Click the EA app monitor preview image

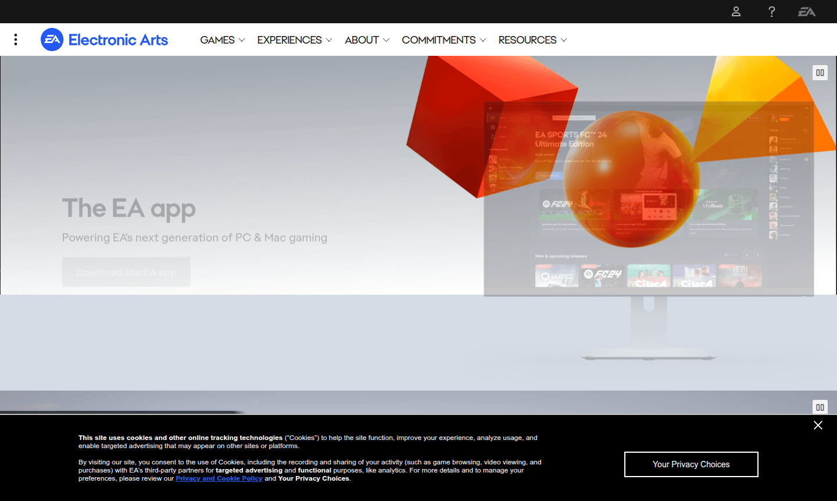(648, 232)
